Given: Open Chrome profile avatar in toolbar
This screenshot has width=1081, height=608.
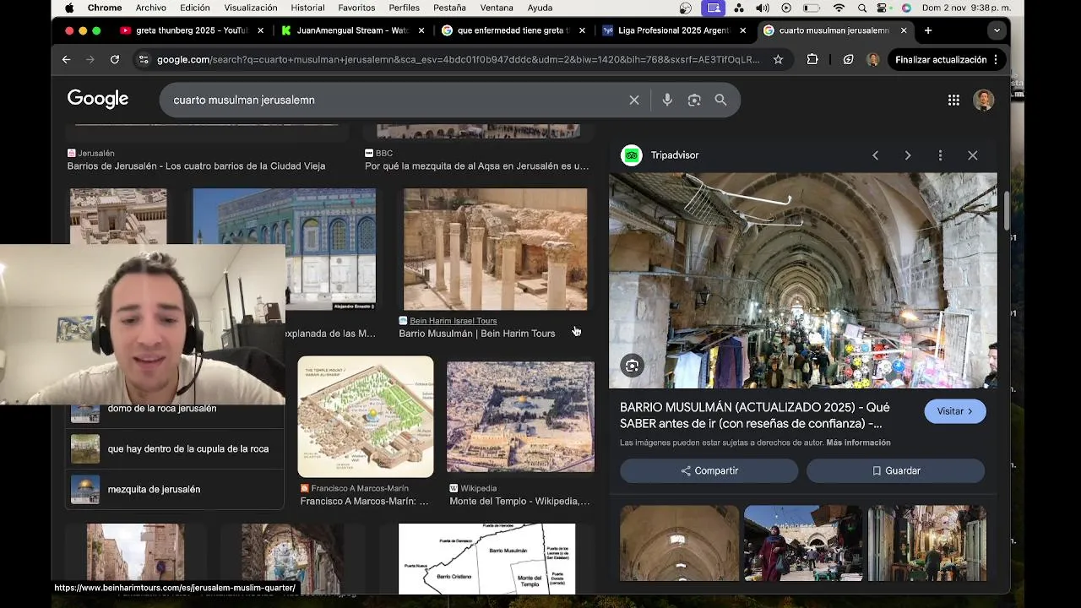Looking at the screenshot, I should (872, 60).
